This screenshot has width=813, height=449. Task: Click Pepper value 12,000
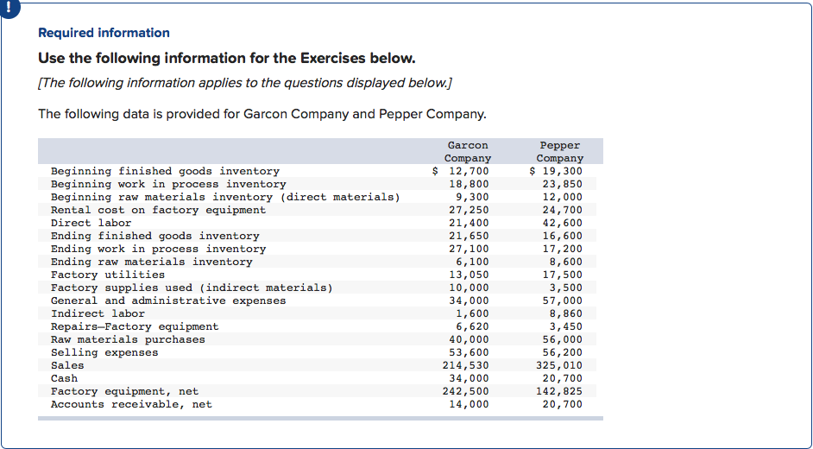tap(563, 197)
